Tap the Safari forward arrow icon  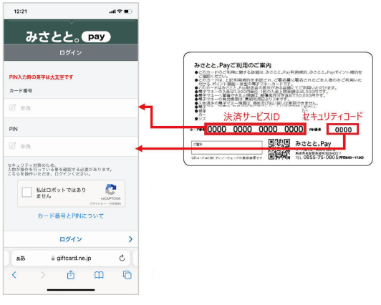point(43,275)
